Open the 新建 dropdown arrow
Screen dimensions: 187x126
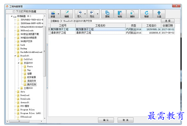click(58, 14)
